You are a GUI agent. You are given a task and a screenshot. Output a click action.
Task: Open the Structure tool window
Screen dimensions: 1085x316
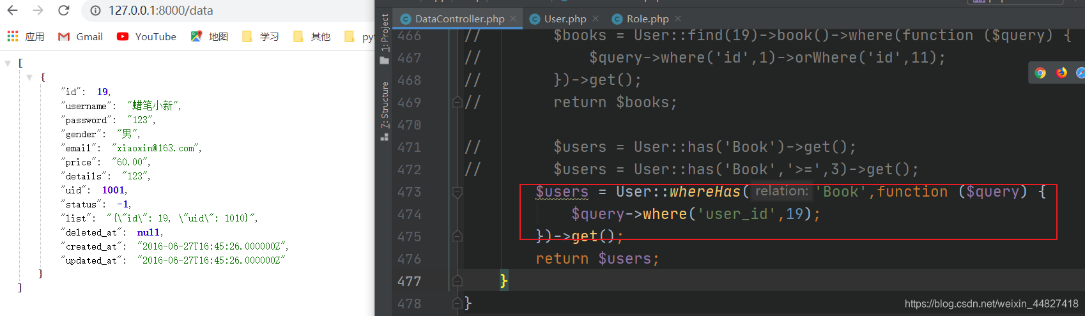coord(385,110)
